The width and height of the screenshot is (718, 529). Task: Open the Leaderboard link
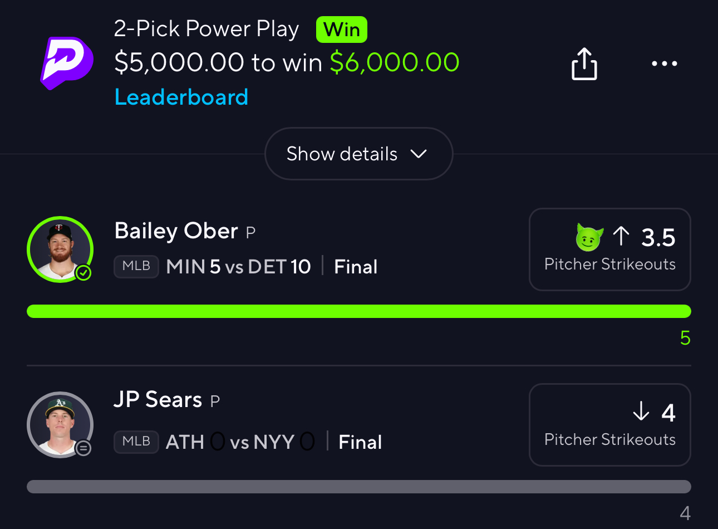[181, 97]
